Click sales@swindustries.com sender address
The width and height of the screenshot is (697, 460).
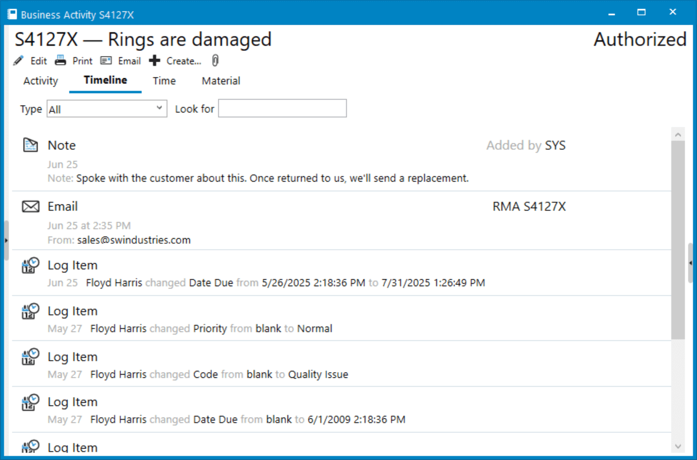134,240
